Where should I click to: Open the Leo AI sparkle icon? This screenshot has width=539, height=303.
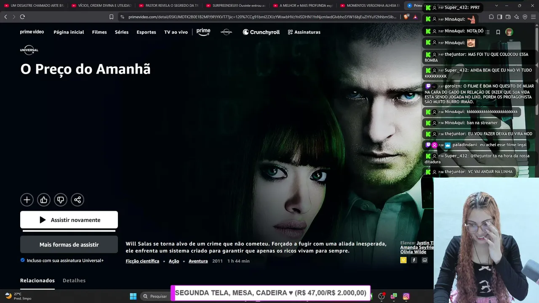pyautogui.click(x=516, y=17)
